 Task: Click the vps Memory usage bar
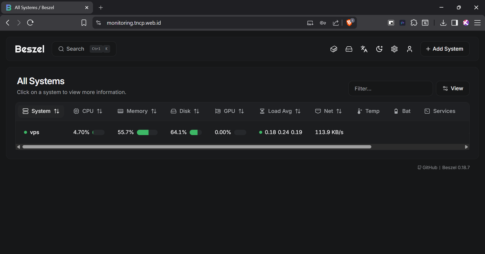(147, 132)
